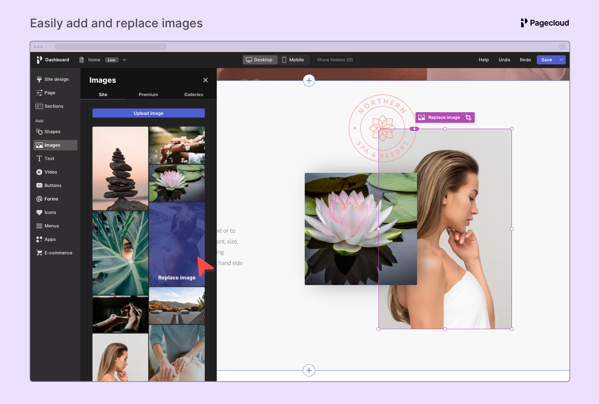Select the Text tool in sidebar
This screenshot has width=599, height=404.
pos(49,158)
